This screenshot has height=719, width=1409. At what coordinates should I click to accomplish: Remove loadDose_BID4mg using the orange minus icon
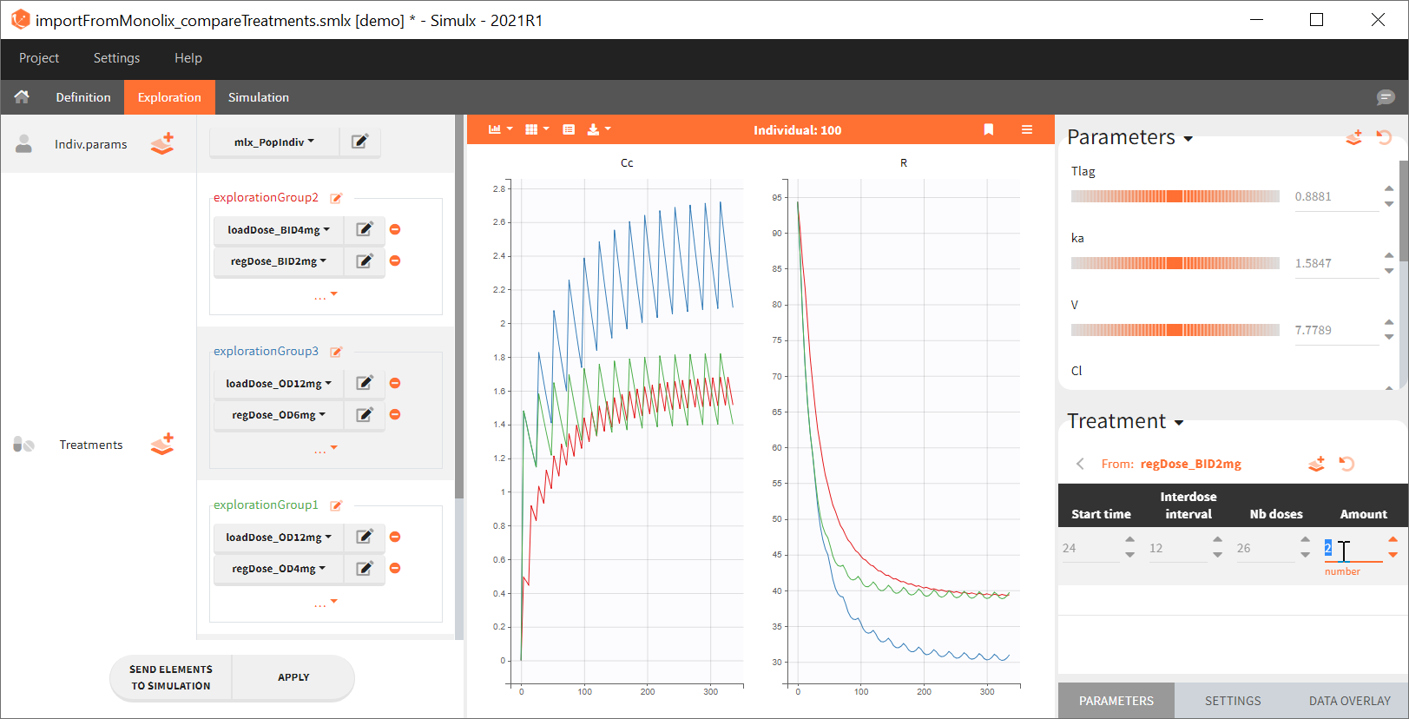click(395, 229)
